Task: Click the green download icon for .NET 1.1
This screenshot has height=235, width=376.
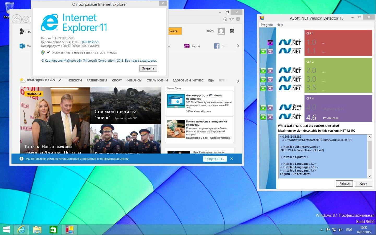Action: [x=263, y=51]
